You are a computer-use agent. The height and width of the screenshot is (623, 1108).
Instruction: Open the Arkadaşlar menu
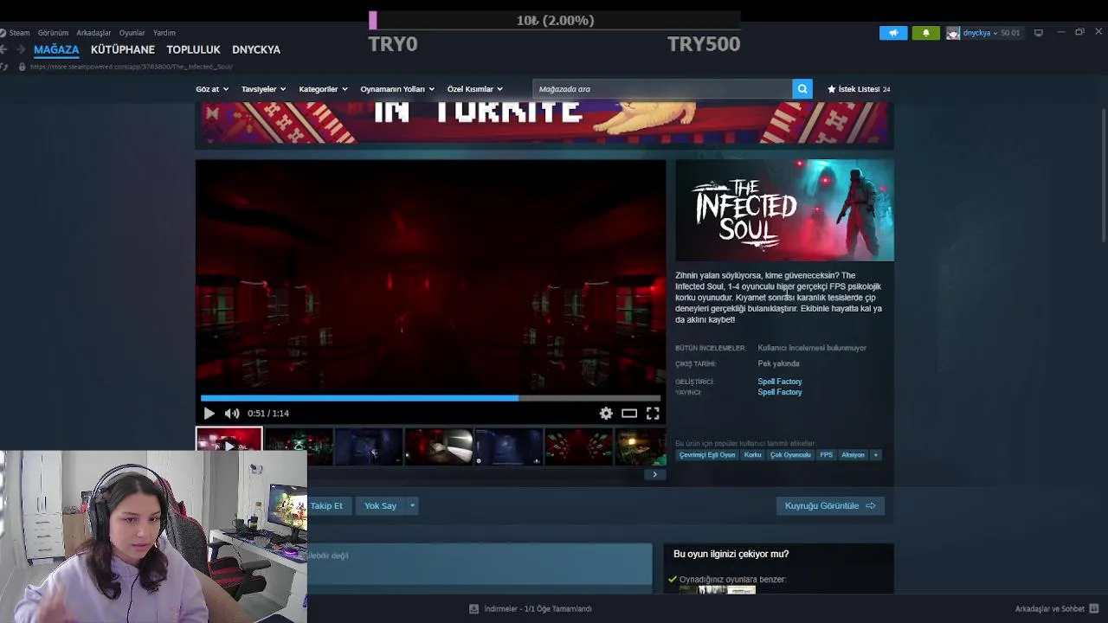pyautogui.click(x=93, y=33)
